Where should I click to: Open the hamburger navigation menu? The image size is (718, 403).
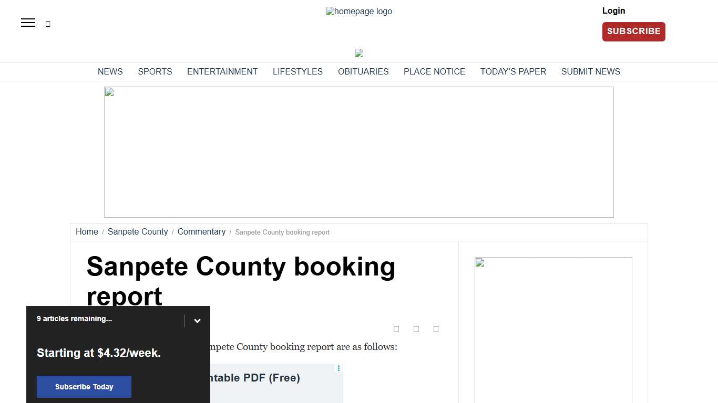pos(28,23)
